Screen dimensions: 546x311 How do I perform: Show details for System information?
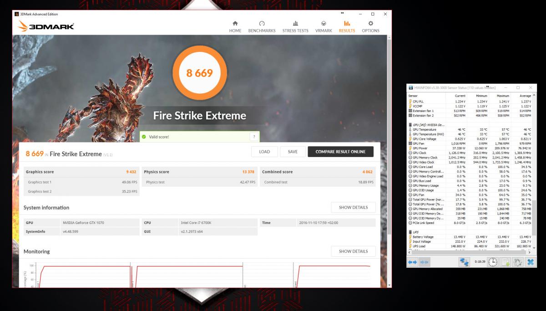[353, 207]
